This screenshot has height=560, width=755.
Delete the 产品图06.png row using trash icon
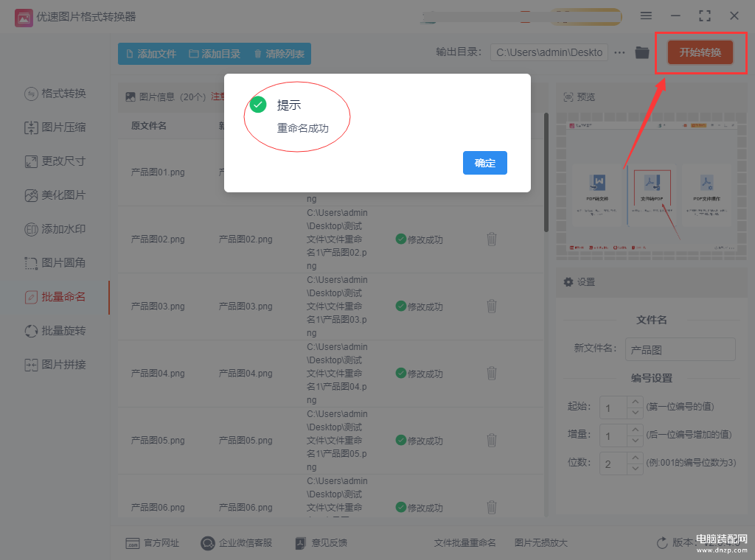(492, 507)
